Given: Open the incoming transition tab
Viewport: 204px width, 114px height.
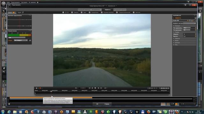Looking at the screenshot, I should 84,10.
